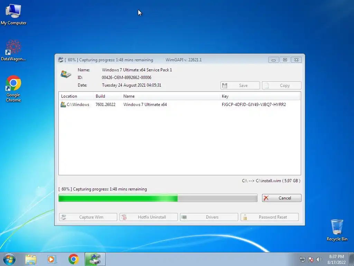This screenshot has height=266, width=354.
Task: Click the volume speaker tray icon
Action: tap(319, 259)
